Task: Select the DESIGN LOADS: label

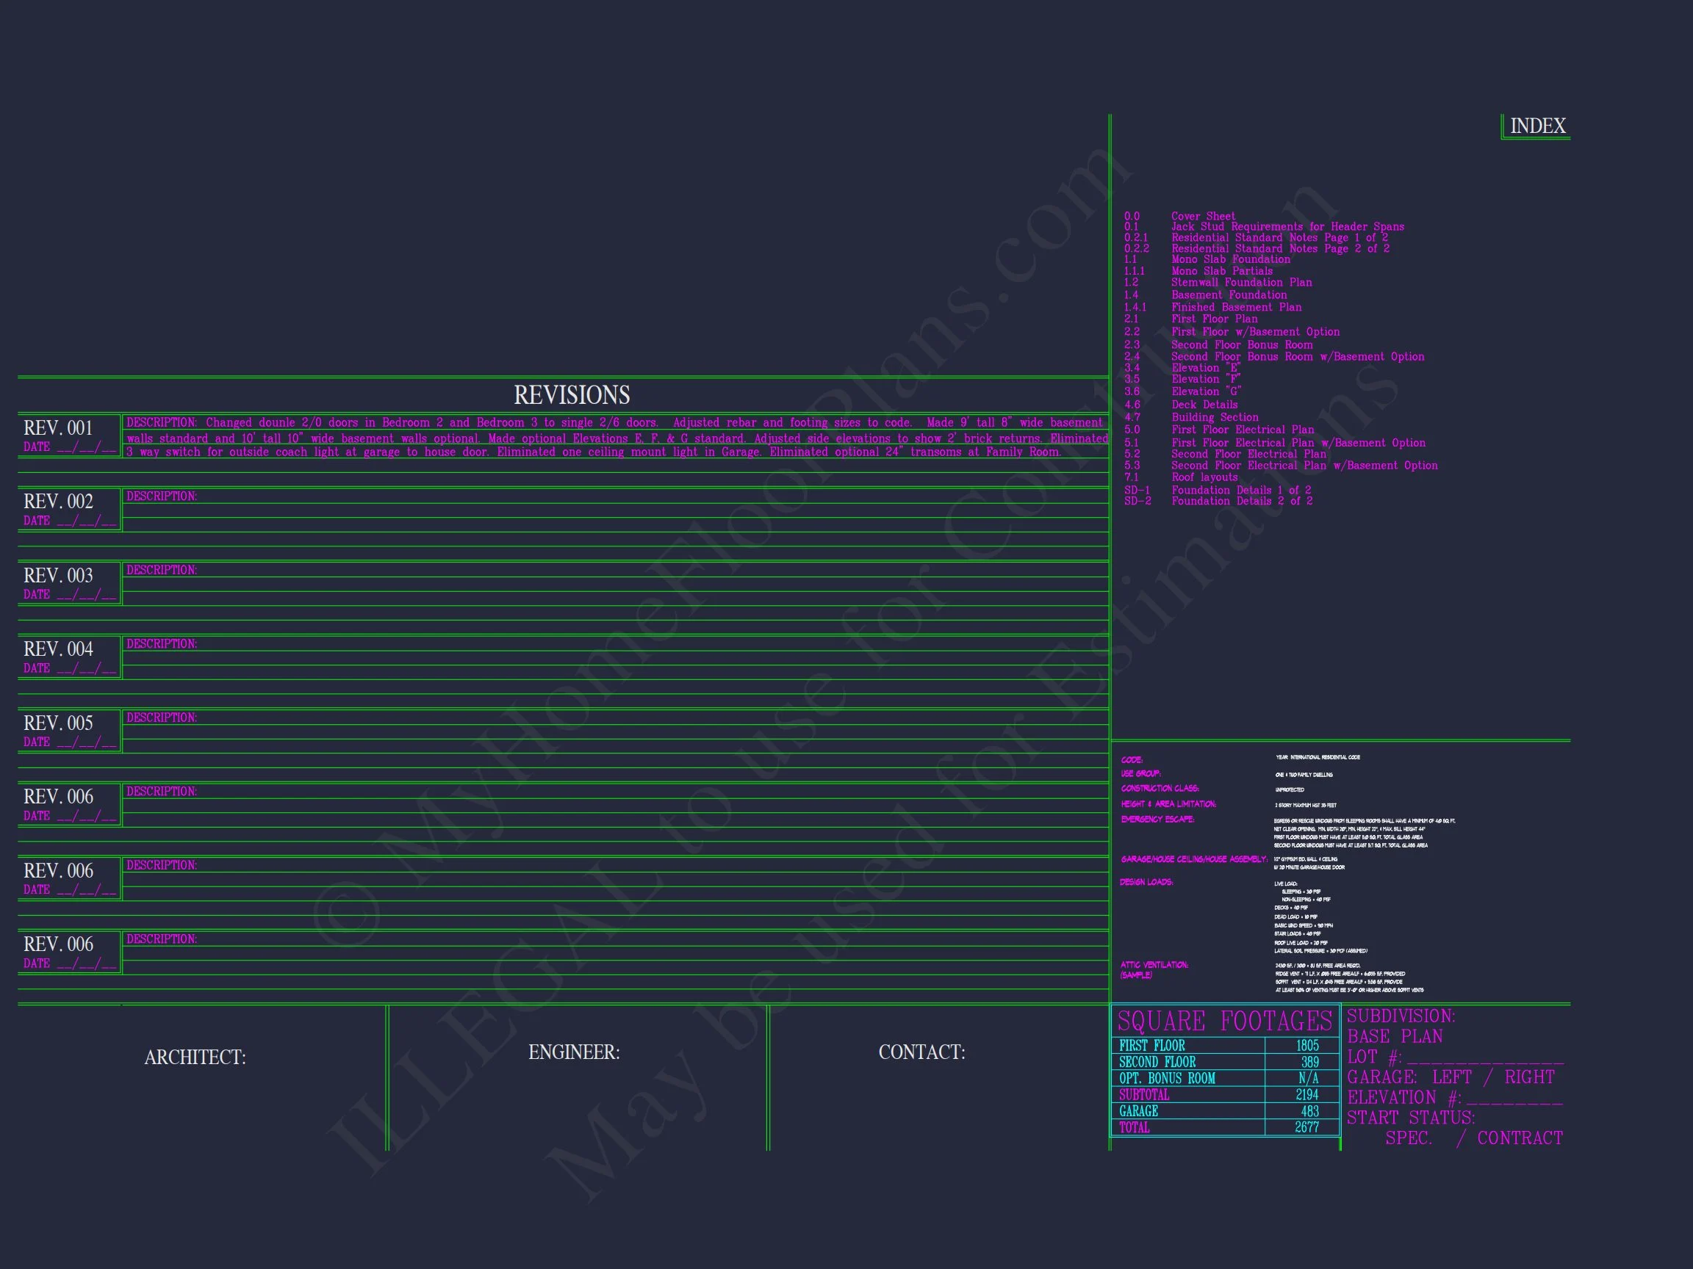Action: (1146, 883)
